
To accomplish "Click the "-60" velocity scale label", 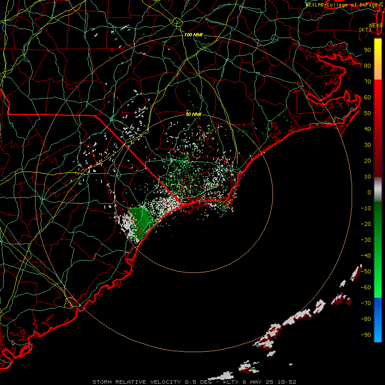I will point(366,287).
